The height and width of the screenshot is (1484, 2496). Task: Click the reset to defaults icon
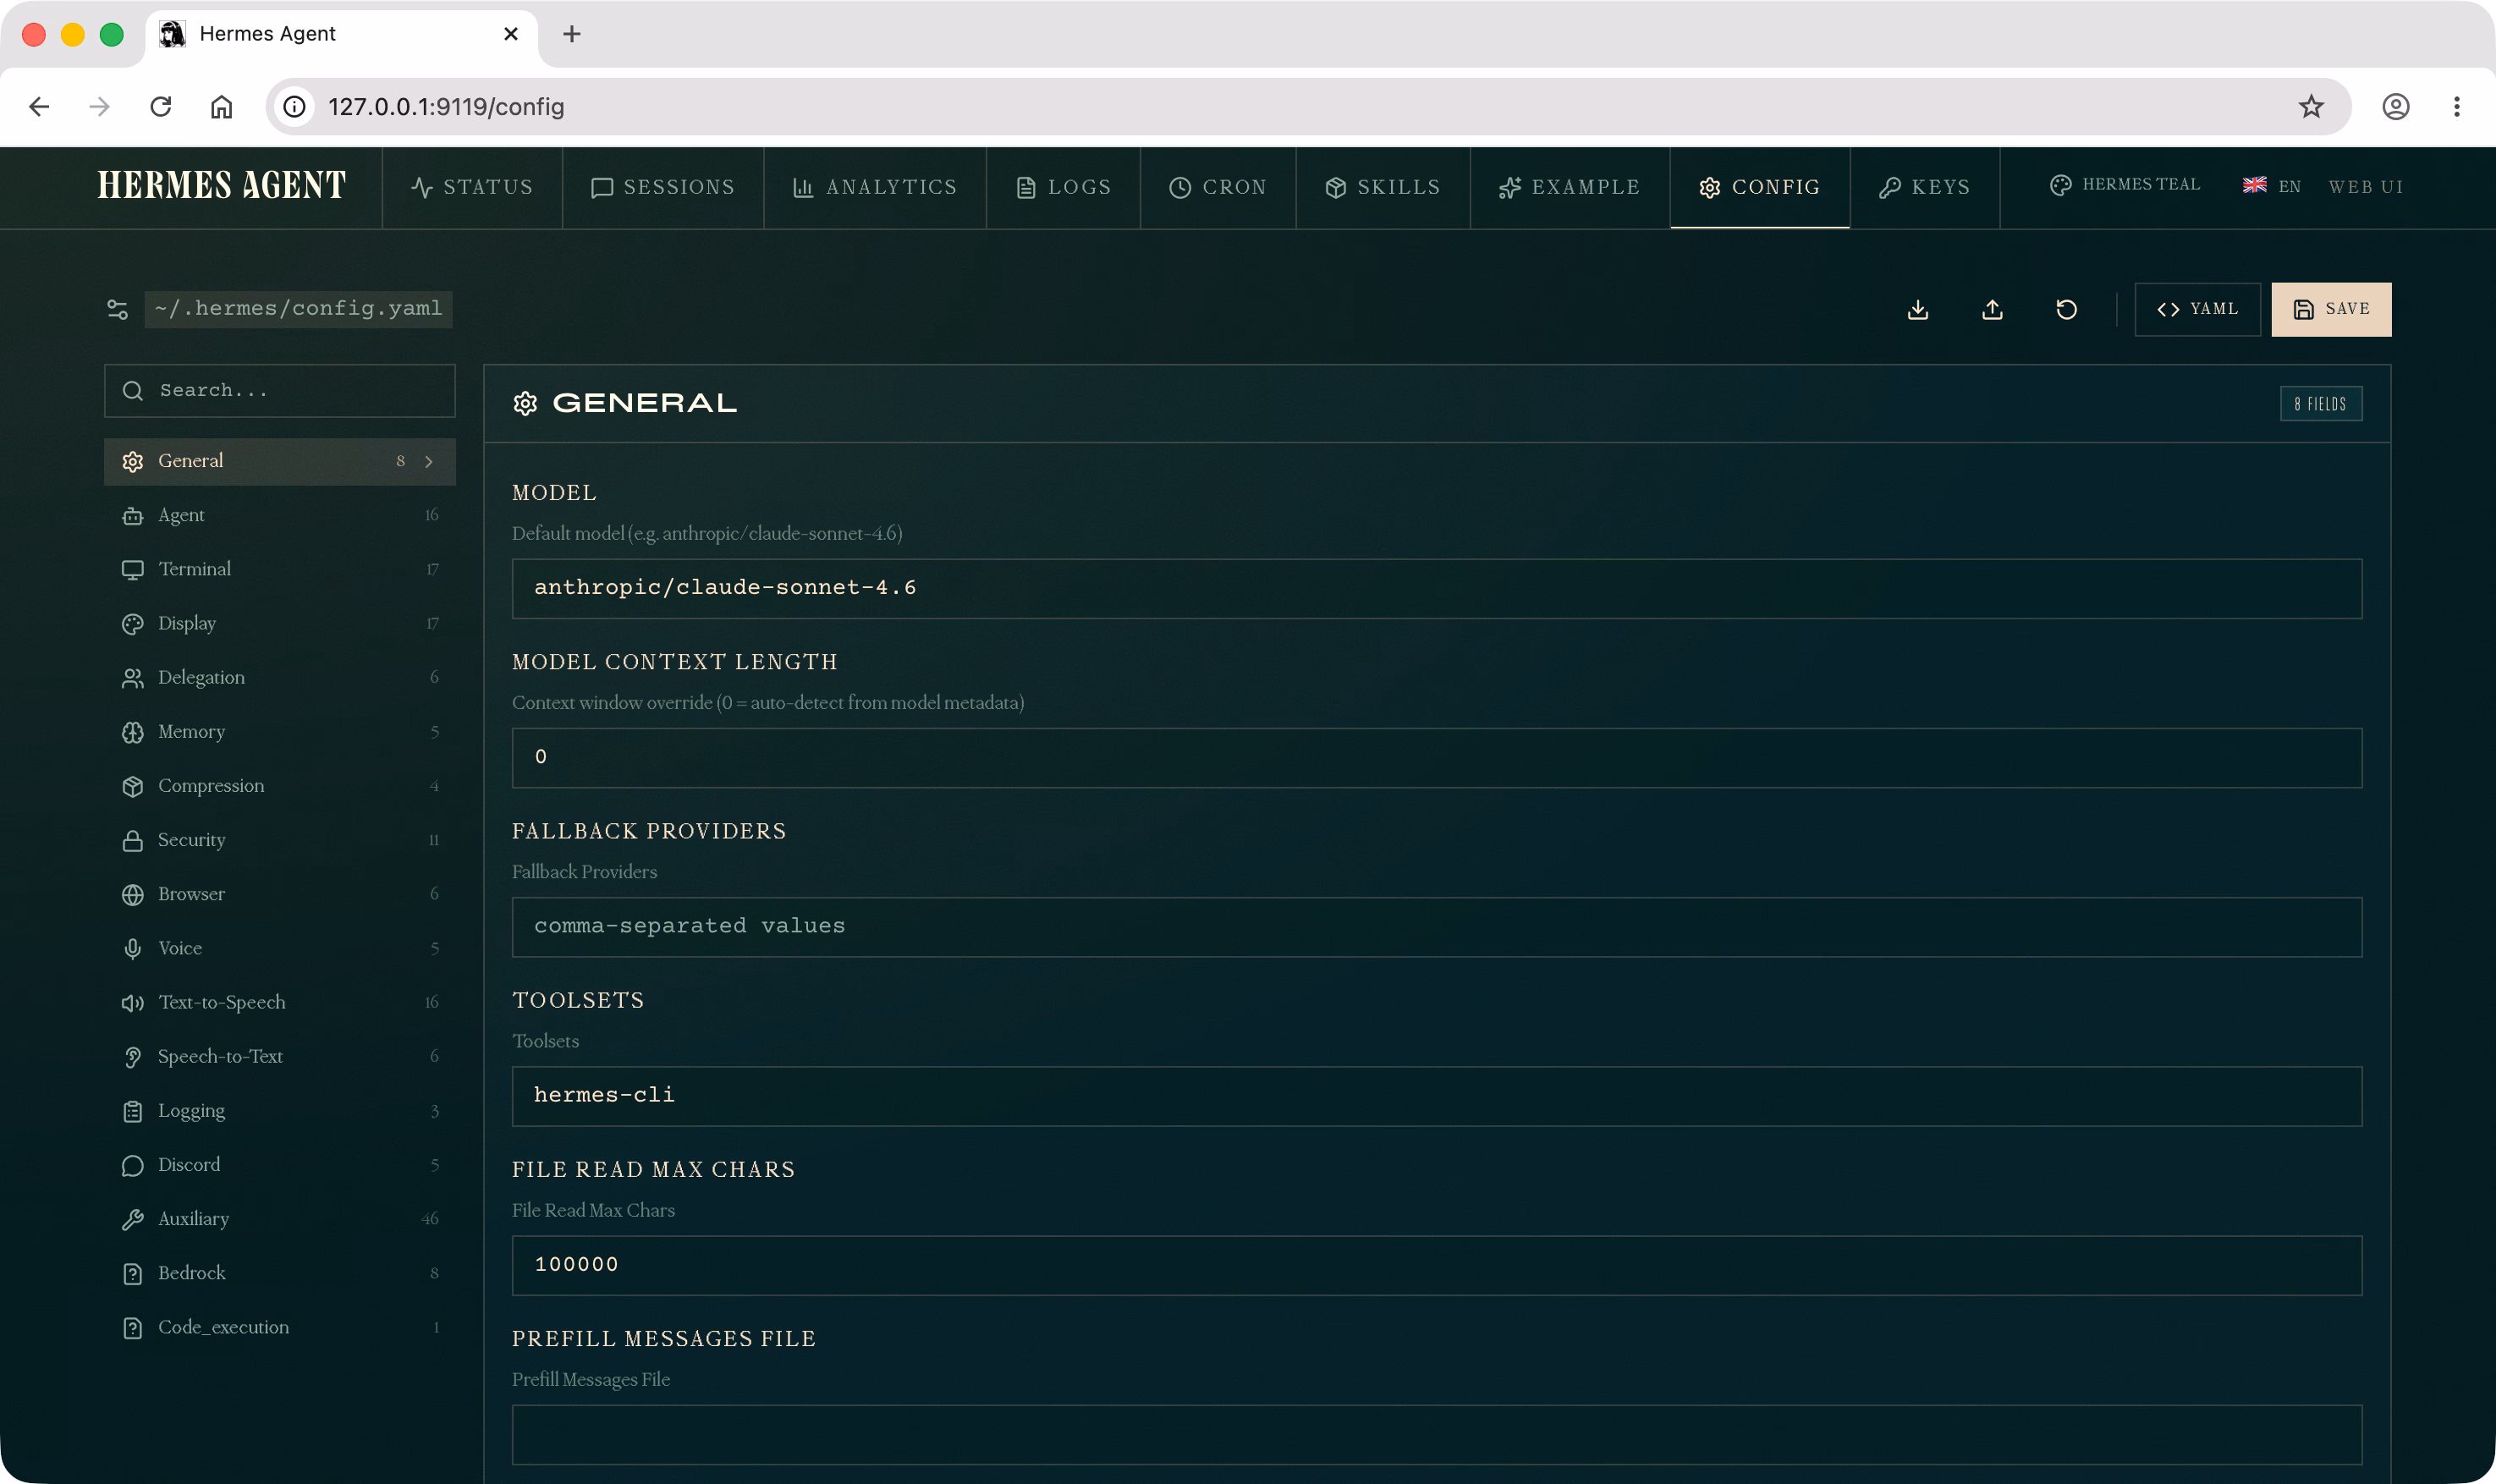pyautogui.click(x=2066, y=309)
